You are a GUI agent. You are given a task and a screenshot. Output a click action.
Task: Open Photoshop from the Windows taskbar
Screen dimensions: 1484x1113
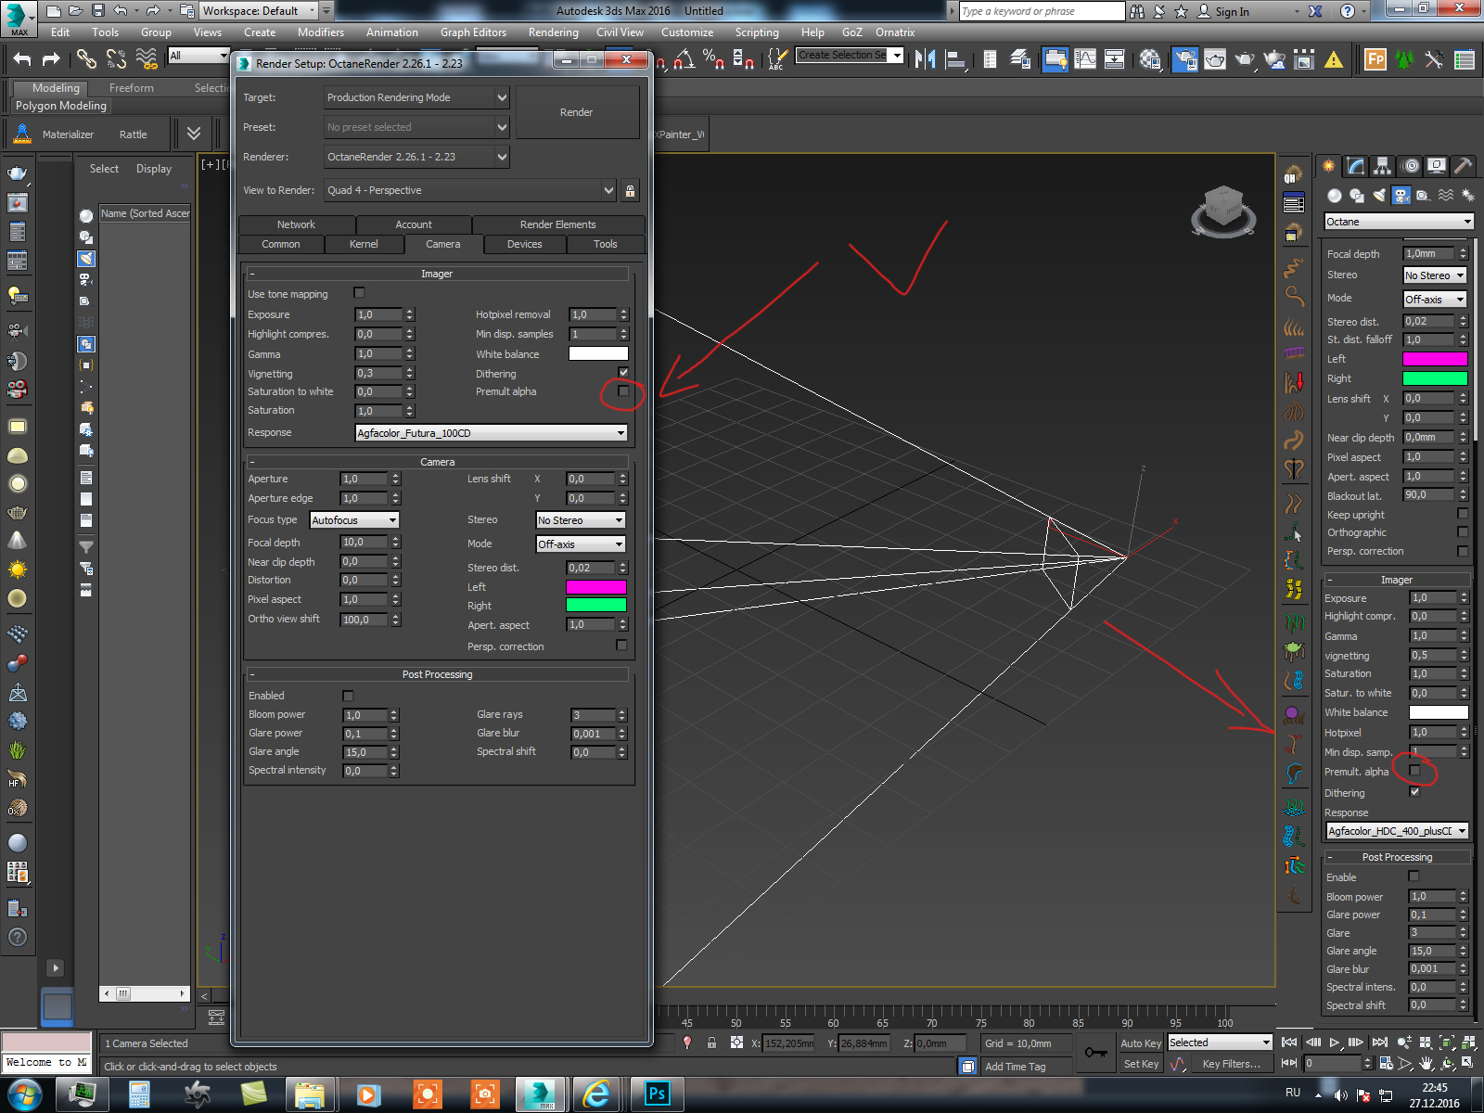click(657, 1094)
